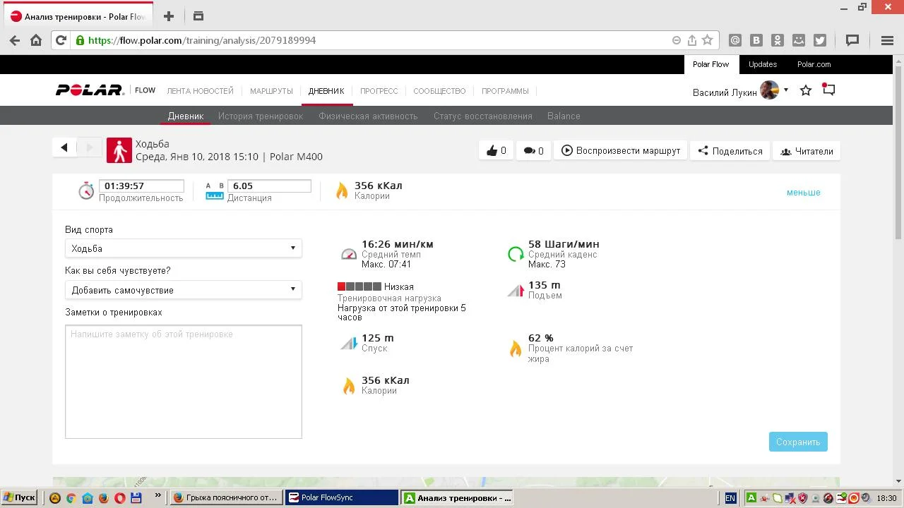
Task: Click the red walking sport icon
Action: tap(119, 150)
